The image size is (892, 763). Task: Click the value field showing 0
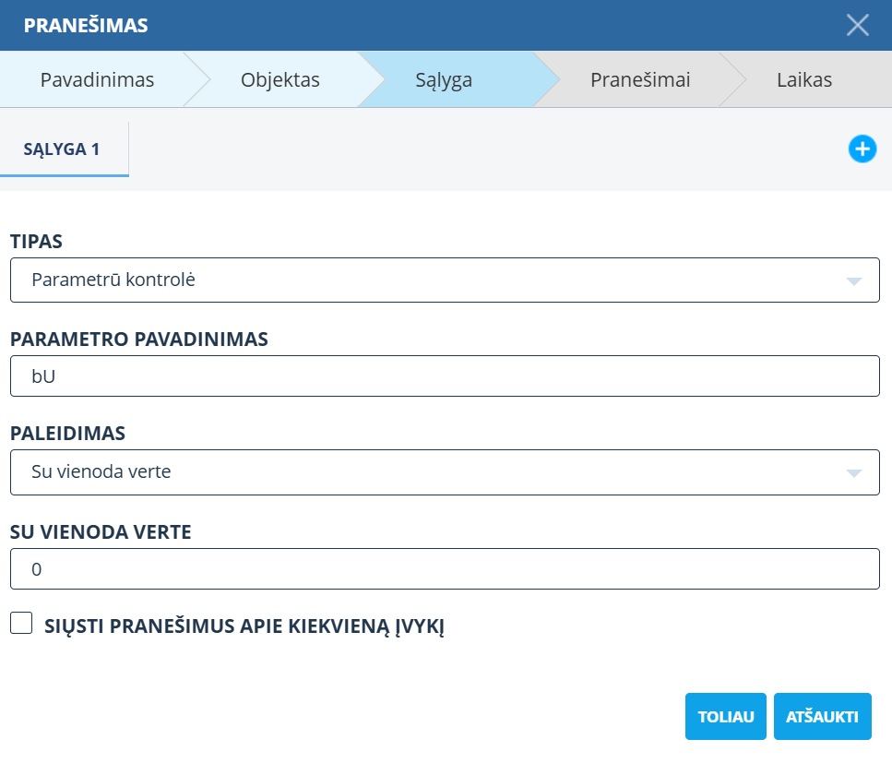(445, 569)
